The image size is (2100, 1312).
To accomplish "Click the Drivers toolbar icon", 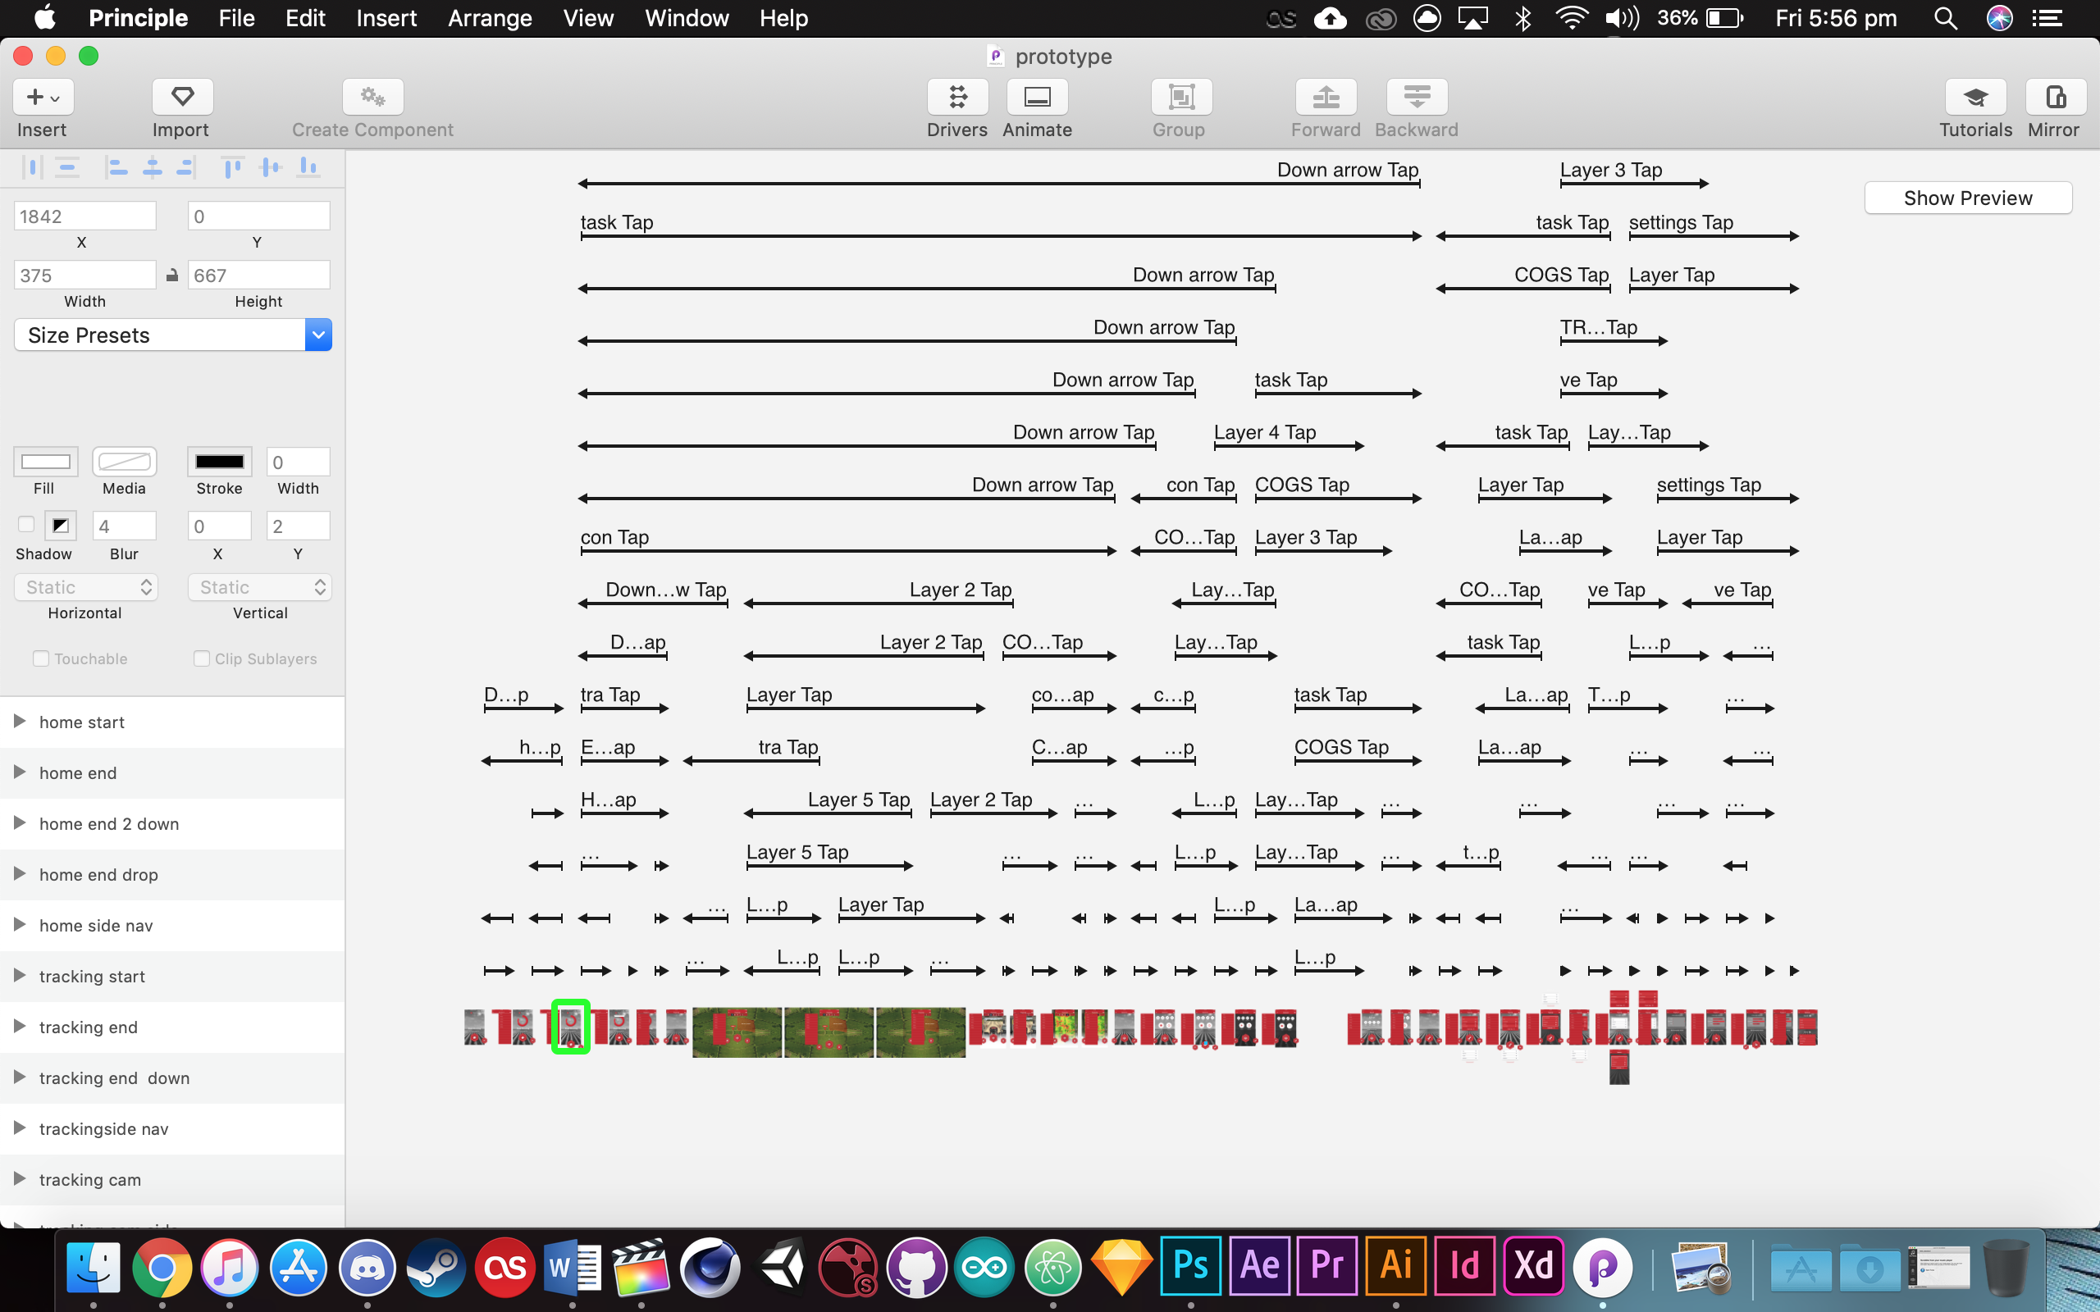I will (x=956, y=98).
